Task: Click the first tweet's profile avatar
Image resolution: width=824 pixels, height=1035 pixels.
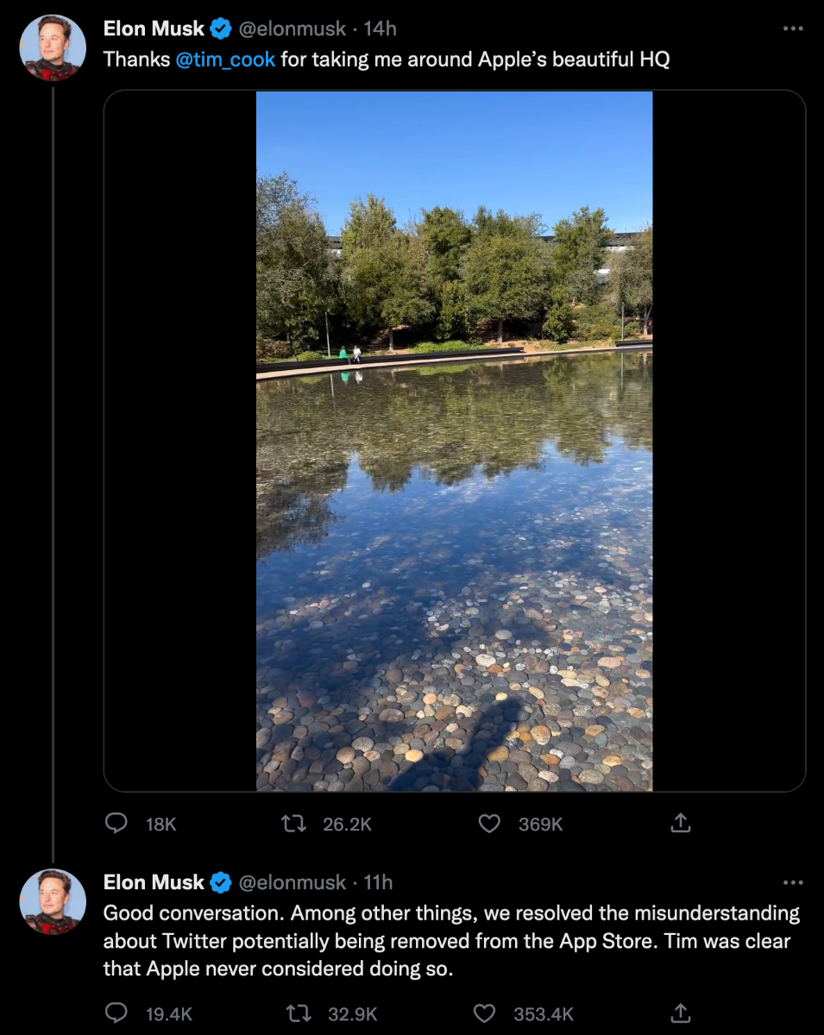Action: 53,47
